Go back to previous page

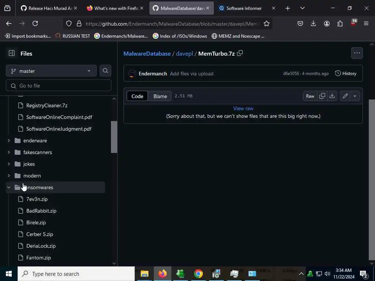pos(9,23)
